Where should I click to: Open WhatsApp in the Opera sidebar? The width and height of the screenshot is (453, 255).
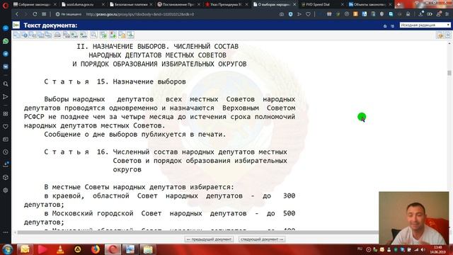(x=6, y=41)
